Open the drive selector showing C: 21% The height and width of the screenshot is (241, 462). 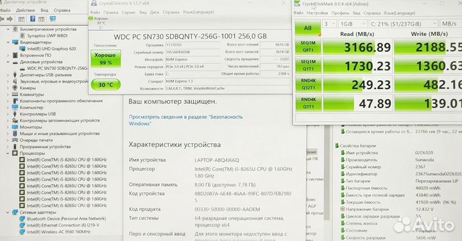point(403,24)
